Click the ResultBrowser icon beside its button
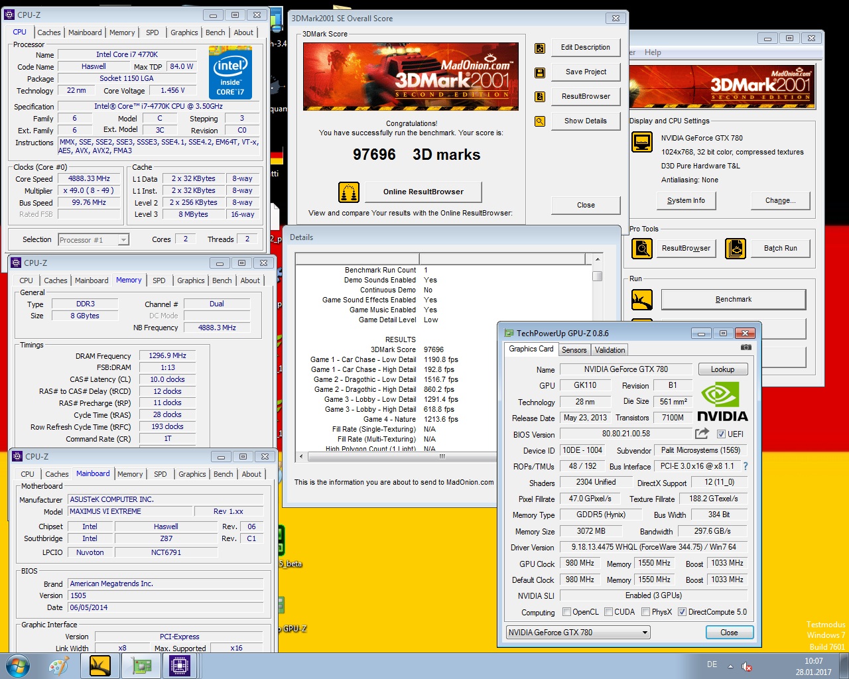 (540, 97)
